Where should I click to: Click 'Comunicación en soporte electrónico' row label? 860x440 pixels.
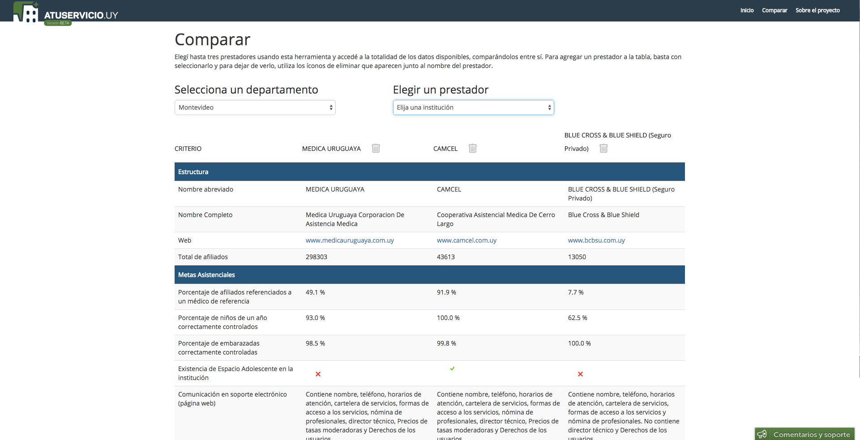tap(232, 399)
